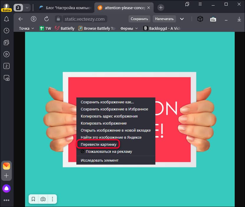Open browsing history clock icon
Viewport: 245px width, 207px height.
coord(6,31)
